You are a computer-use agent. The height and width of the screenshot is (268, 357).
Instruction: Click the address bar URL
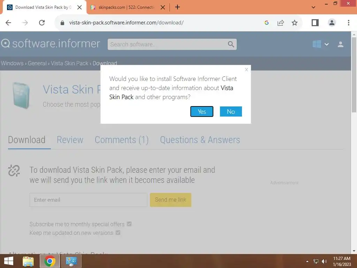(x=126, y=23)
